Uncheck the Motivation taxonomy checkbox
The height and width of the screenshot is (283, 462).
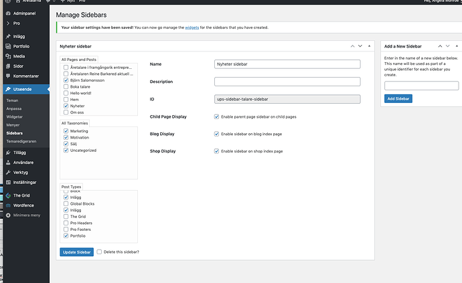point(66,138)
